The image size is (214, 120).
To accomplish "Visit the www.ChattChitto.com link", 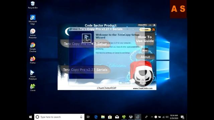I will point(143,88).
